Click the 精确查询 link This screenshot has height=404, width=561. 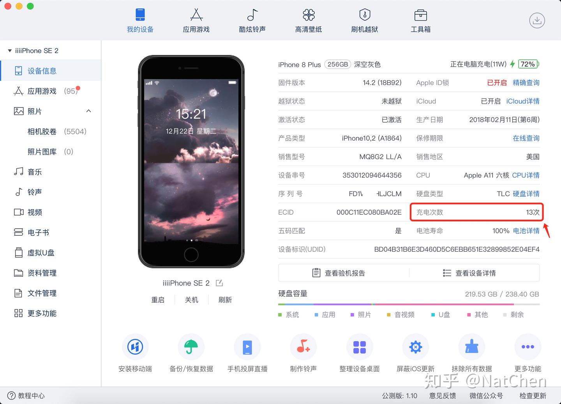[x=526, y=83]
